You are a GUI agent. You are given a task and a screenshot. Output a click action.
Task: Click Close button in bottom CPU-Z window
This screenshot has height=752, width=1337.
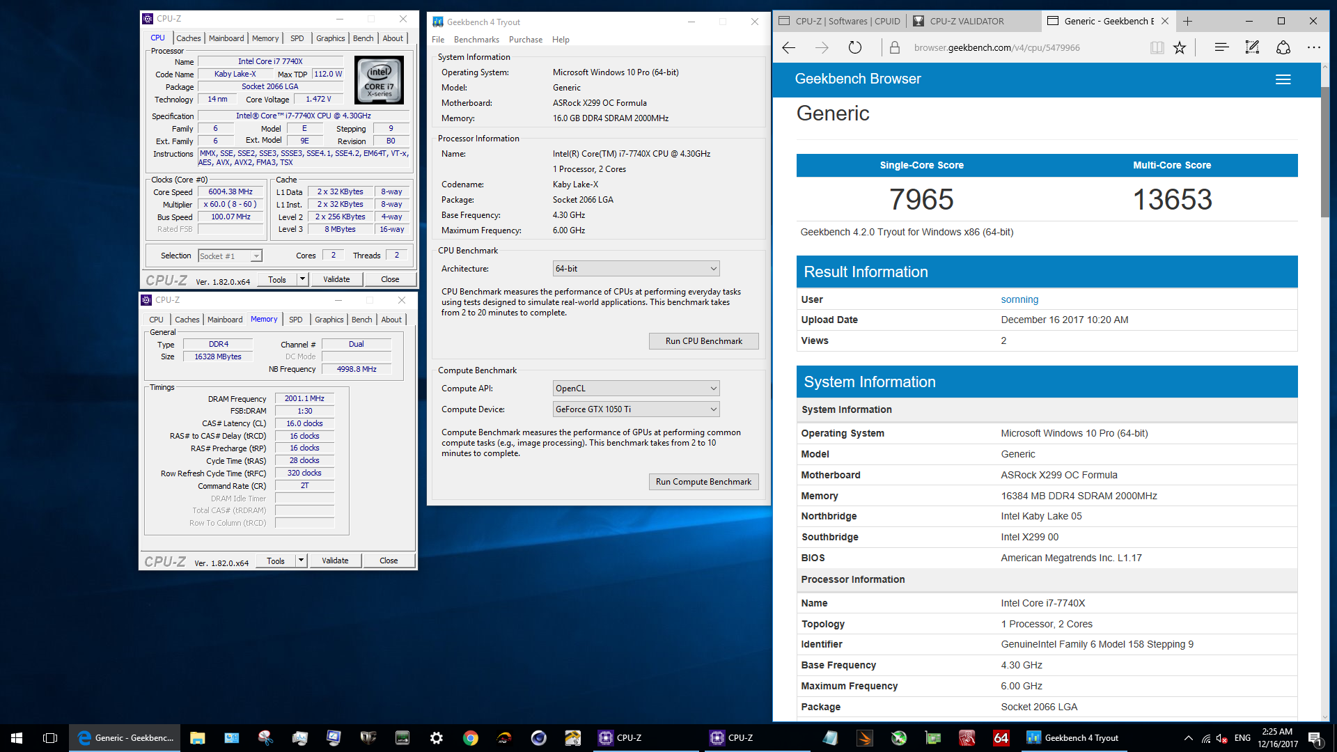click(x=389, y=561)
